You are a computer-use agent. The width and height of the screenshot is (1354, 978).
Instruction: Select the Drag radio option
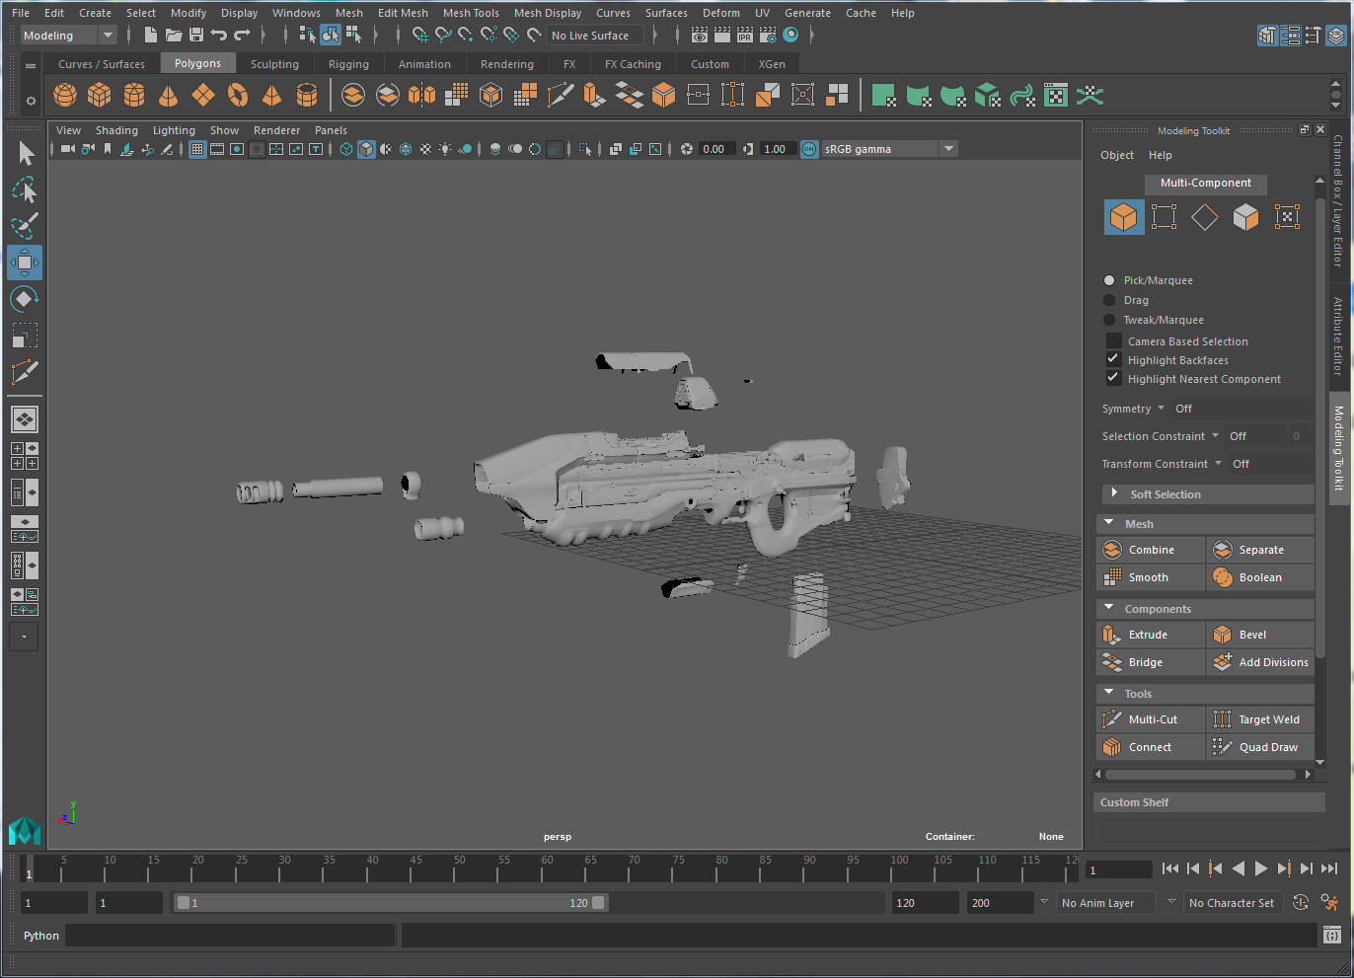(x=1109, y=300)
